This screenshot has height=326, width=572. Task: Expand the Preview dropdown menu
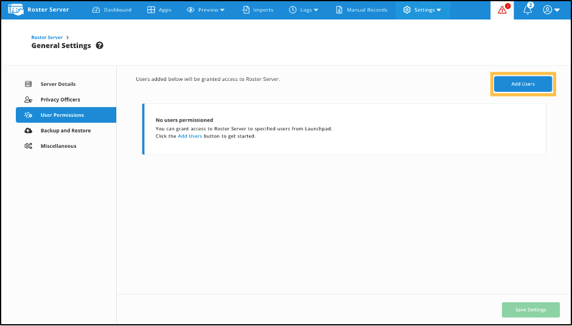[x=206, y=10]
